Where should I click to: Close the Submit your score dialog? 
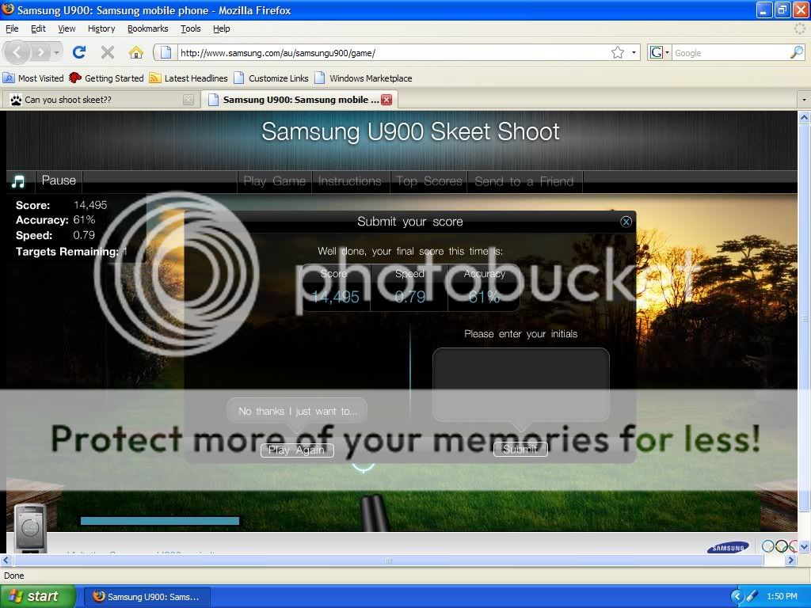tap(626, 222)
